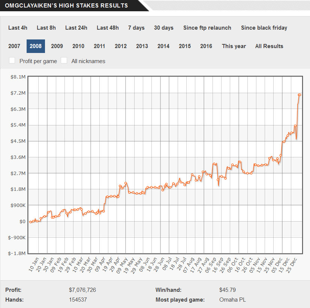310x308 pixels.
Task: Select the 2016 year tab
Action: pos(206,46)
